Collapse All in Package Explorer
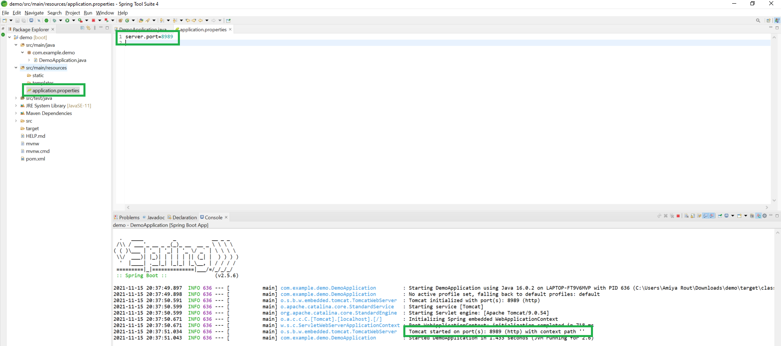This screenshot has height=346, width=781. 82,28
